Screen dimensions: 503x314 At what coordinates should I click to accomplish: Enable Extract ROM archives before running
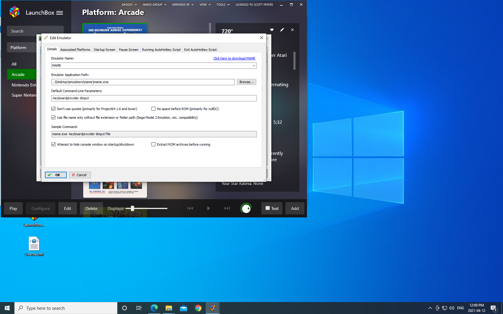click(153, 144)
